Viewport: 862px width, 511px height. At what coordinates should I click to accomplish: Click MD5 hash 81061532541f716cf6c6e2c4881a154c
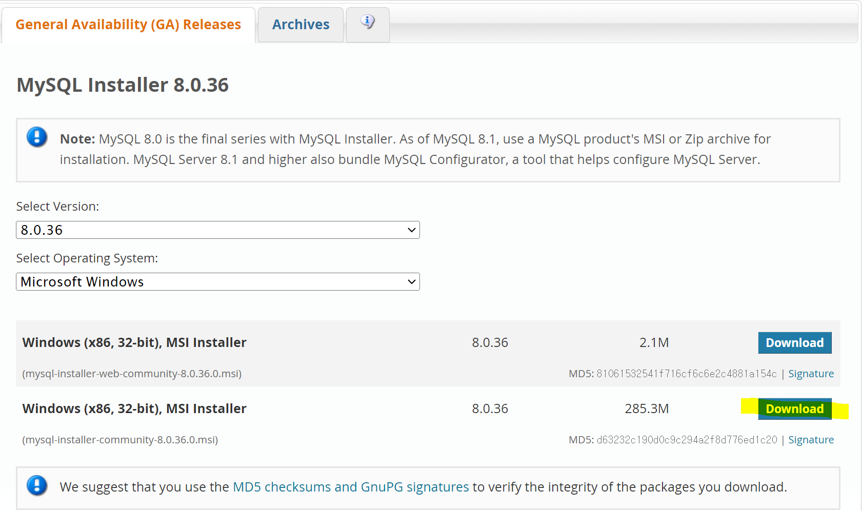pos(687,374)
